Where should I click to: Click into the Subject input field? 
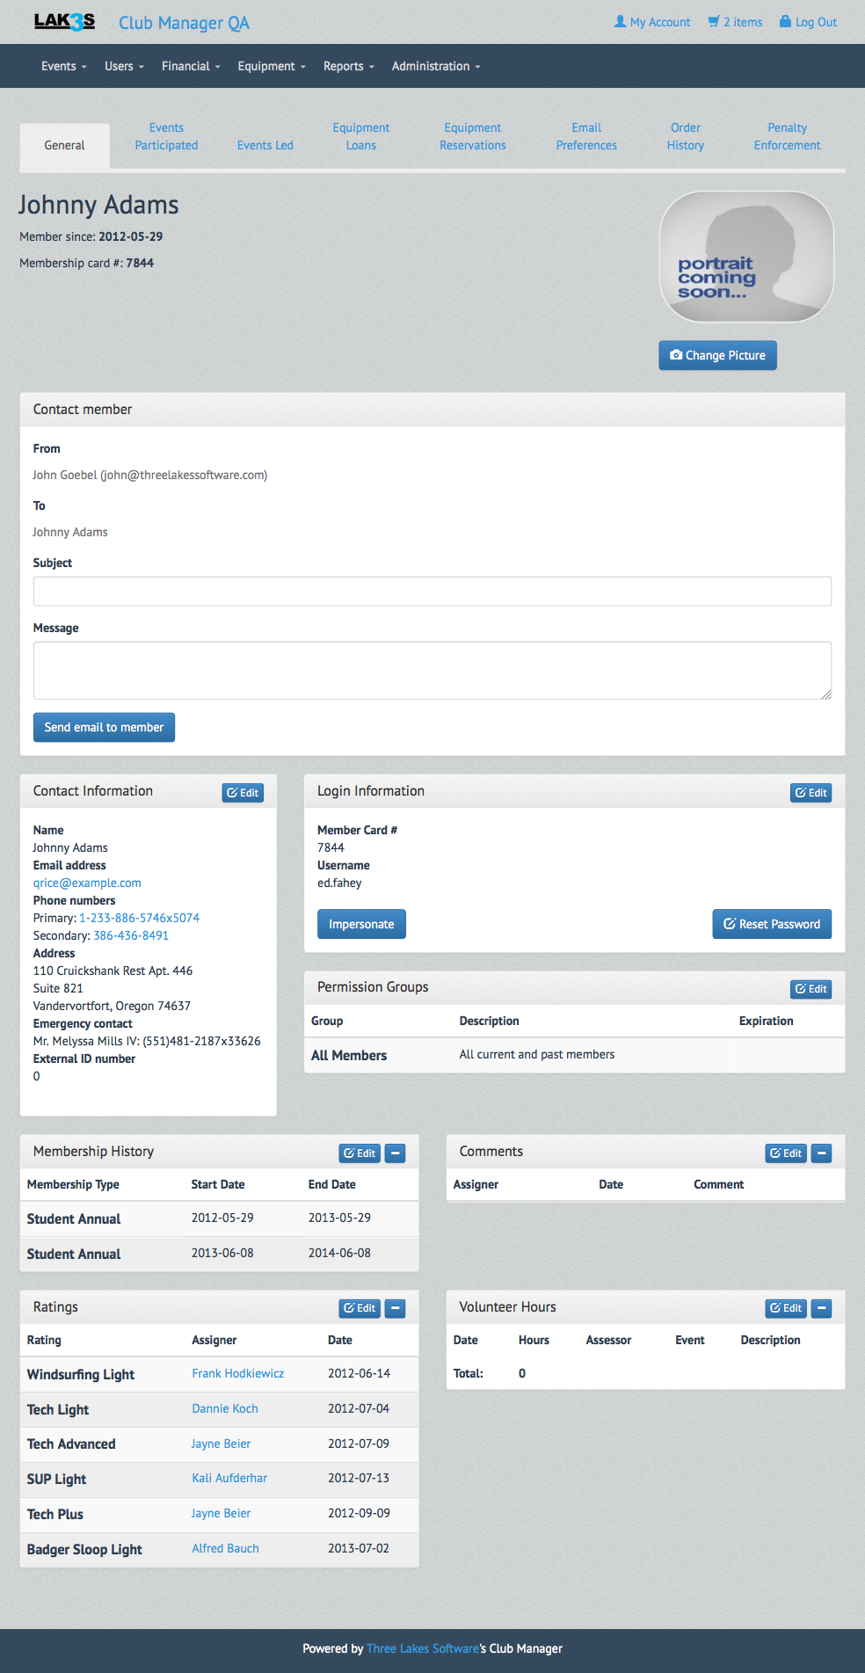click(432, 592)
